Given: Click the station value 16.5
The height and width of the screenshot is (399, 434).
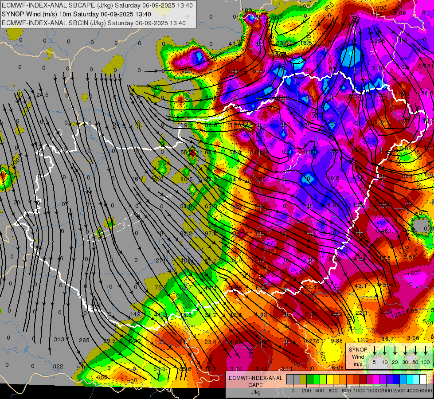Looking at the screenshot, I should (306, 43).
